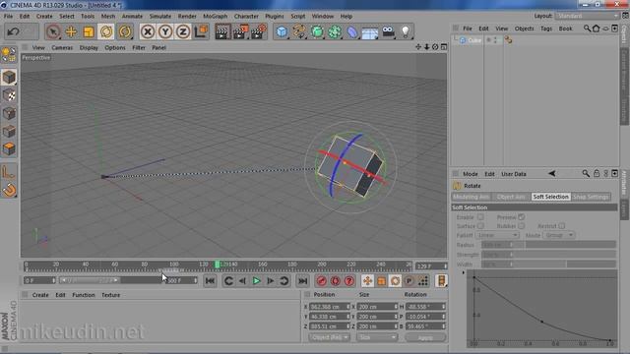This screenshot has width=630, height=354.
Task: Open the Simulate menu
Action: [x=160, y=17]
